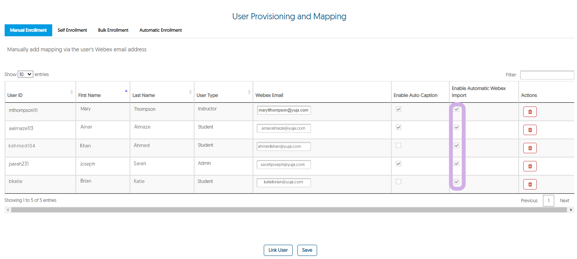Click the Link User button
Image resolution: width=577 pixels, height=259 pixels.
tap(278, 250)
